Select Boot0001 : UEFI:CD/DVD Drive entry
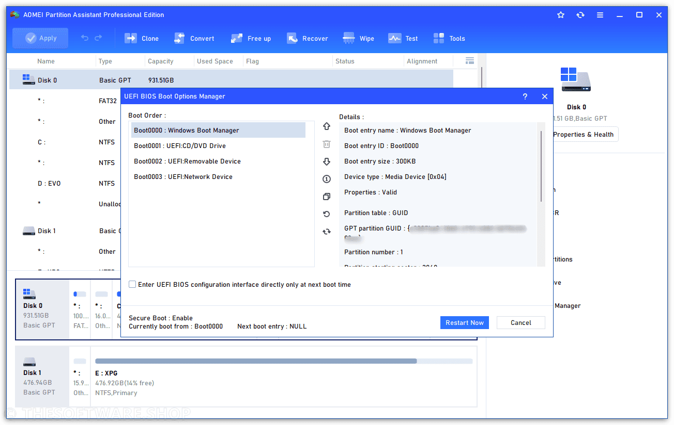Viewport: 674px width, 425px height. coord(218,146)
